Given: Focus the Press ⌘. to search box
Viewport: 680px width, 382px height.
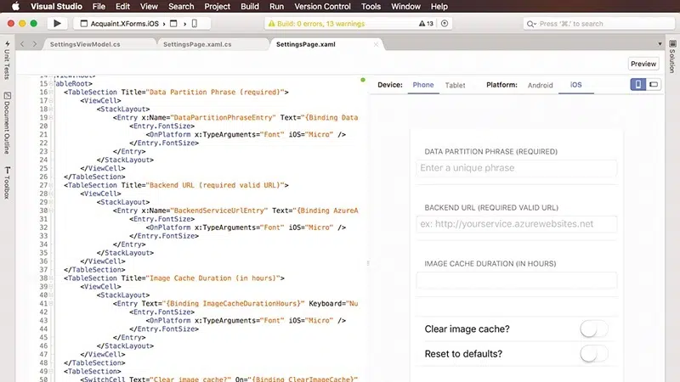Looking at the screenshot, I should [601, 24].
